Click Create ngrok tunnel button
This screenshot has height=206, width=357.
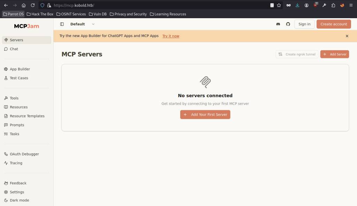click(x=297, y=54)
